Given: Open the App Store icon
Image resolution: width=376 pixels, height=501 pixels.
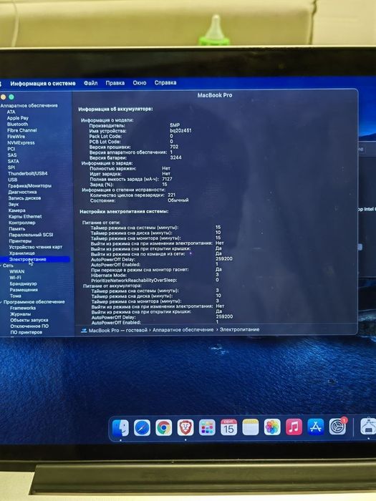Looking at the screenshot, I should 316,427.
